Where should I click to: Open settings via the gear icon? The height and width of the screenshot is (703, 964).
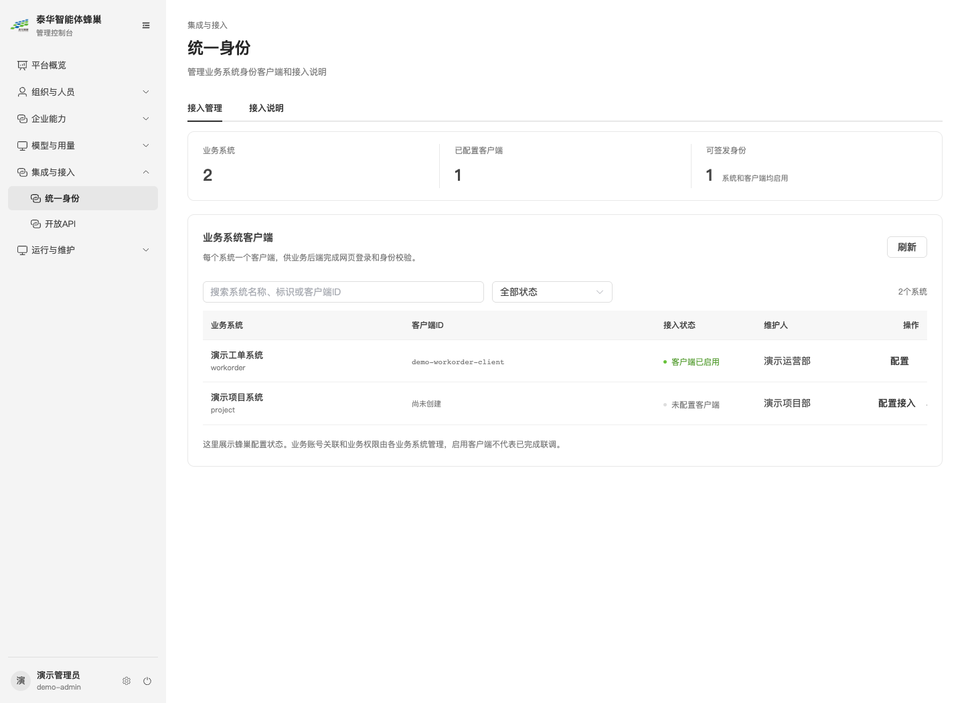tap(127, 681)
